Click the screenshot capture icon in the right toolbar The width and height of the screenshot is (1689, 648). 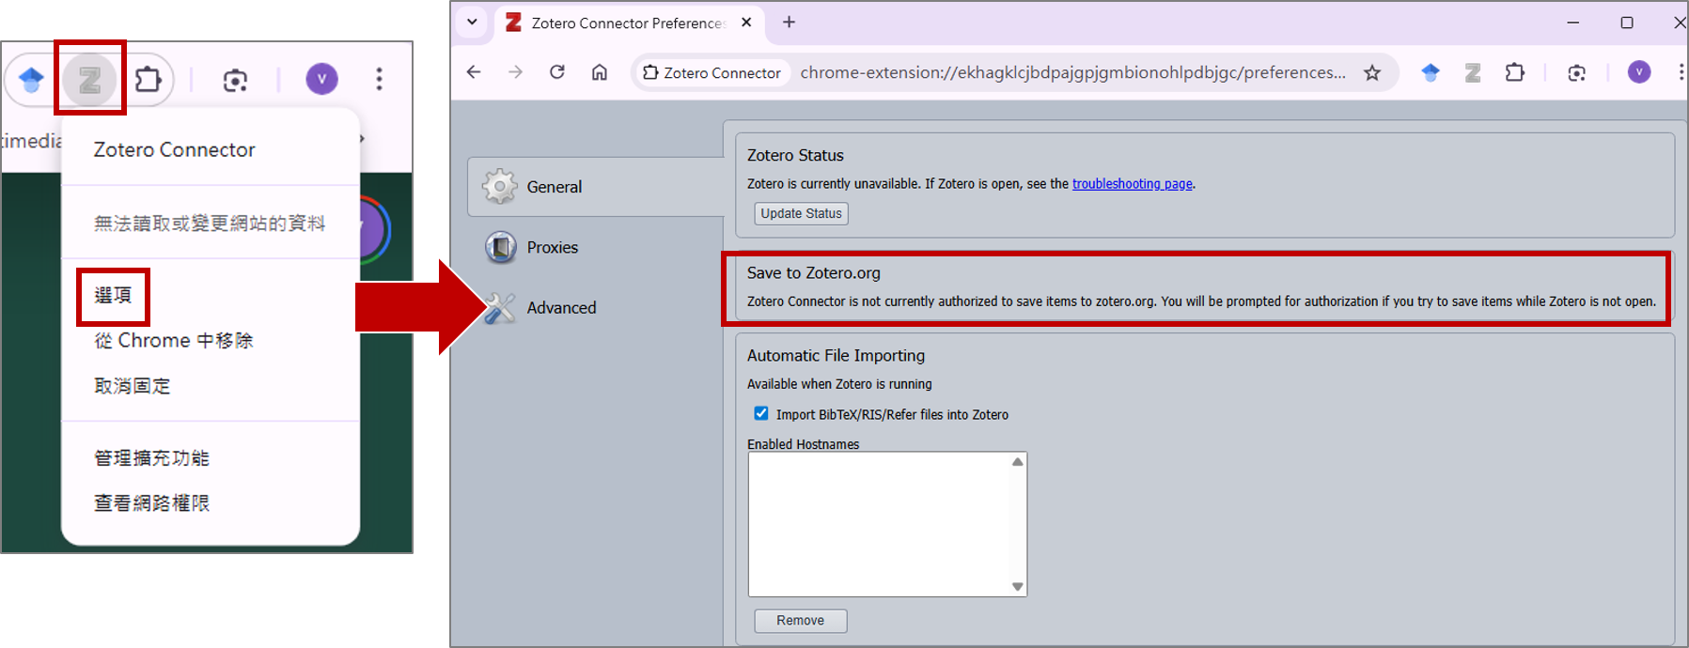point(1576,72)
